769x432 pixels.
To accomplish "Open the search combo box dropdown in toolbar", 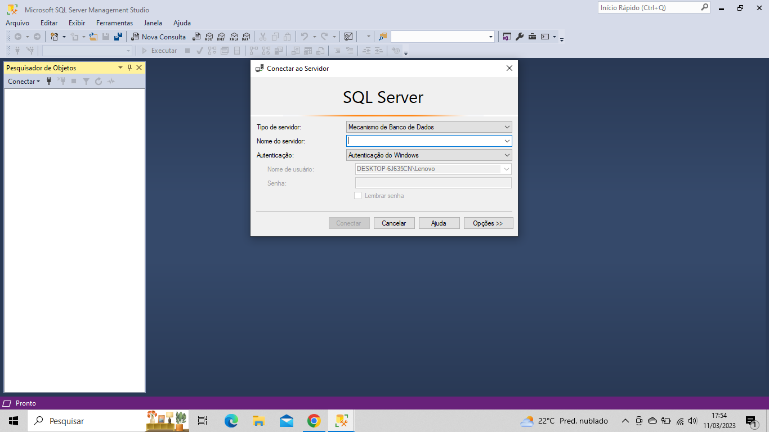I will pyautogui.click(x=491, y=37).
